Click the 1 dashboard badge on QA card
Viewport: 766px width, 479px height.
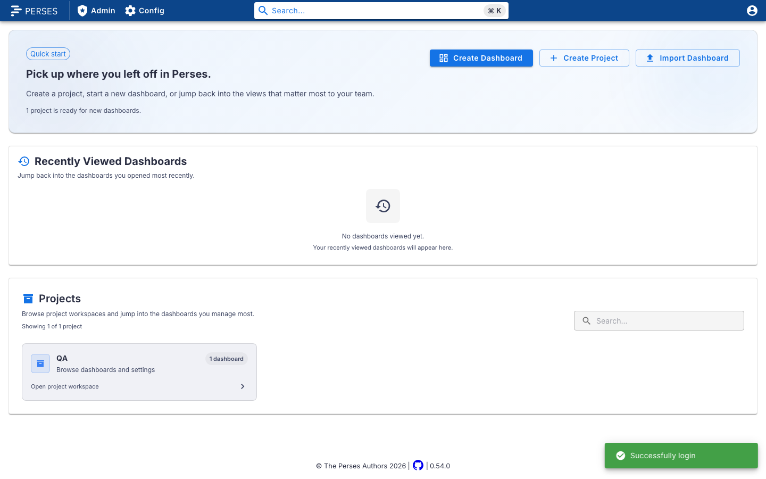tap(227, 359)
